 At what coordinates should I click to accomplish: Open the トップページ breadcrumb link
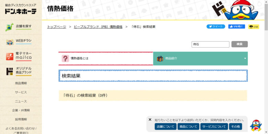coord(57,27)
